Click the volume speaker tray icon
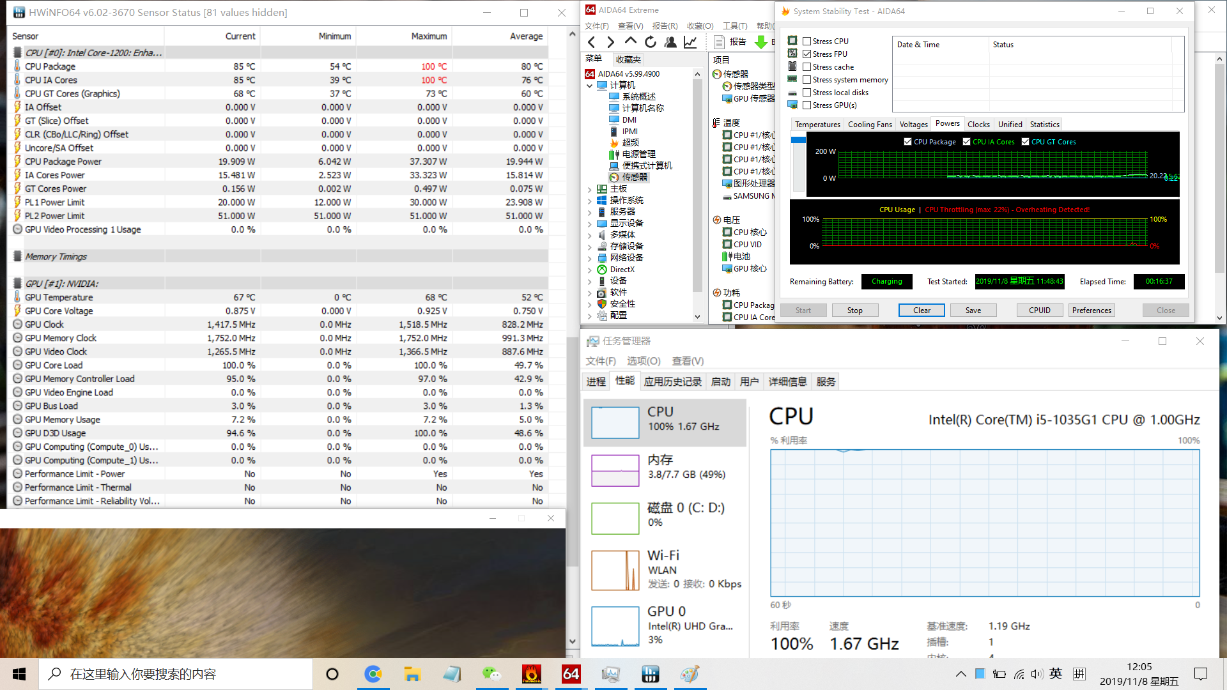The height and width of the screenshot is (690, 1227). coord(1037,674)
